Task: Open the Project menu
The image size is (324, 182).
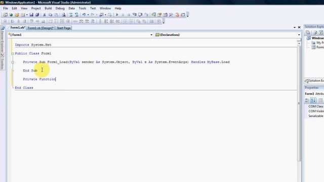Action: pyautogui.click(x=36, y=8)
